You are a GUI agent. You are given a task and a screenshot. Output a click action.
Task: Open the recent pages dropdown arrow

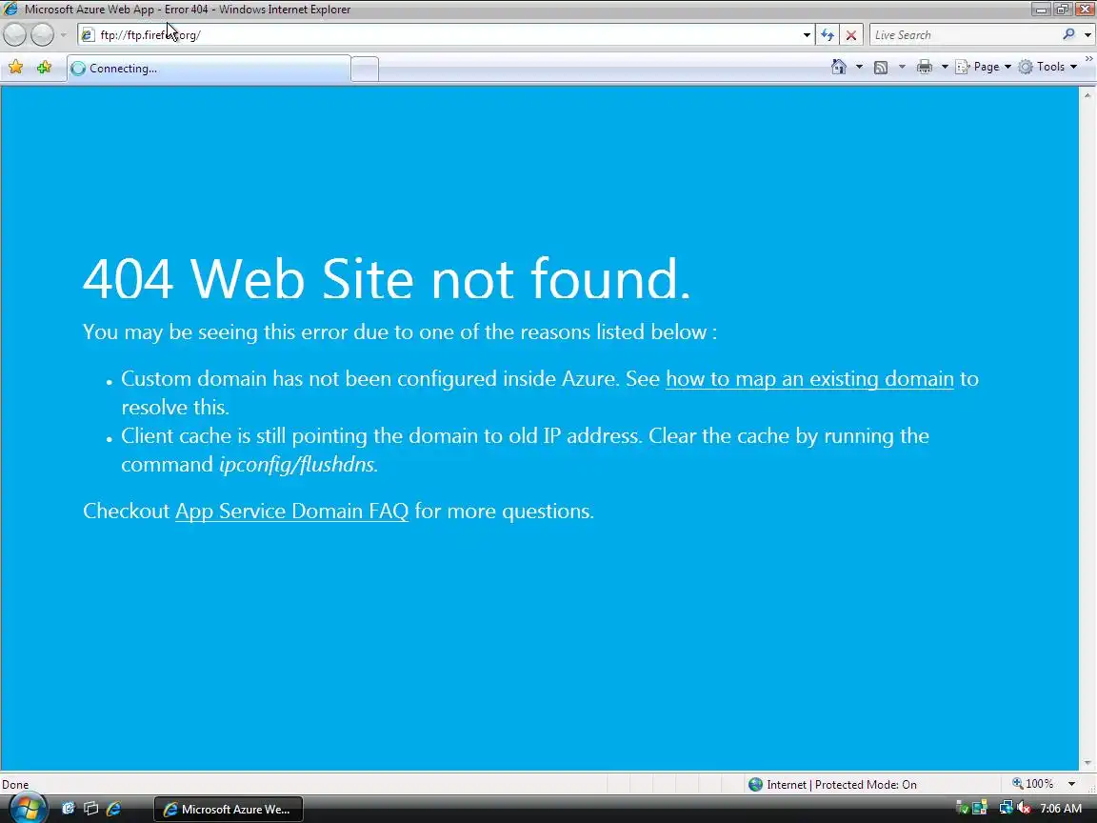coord(63,34)
